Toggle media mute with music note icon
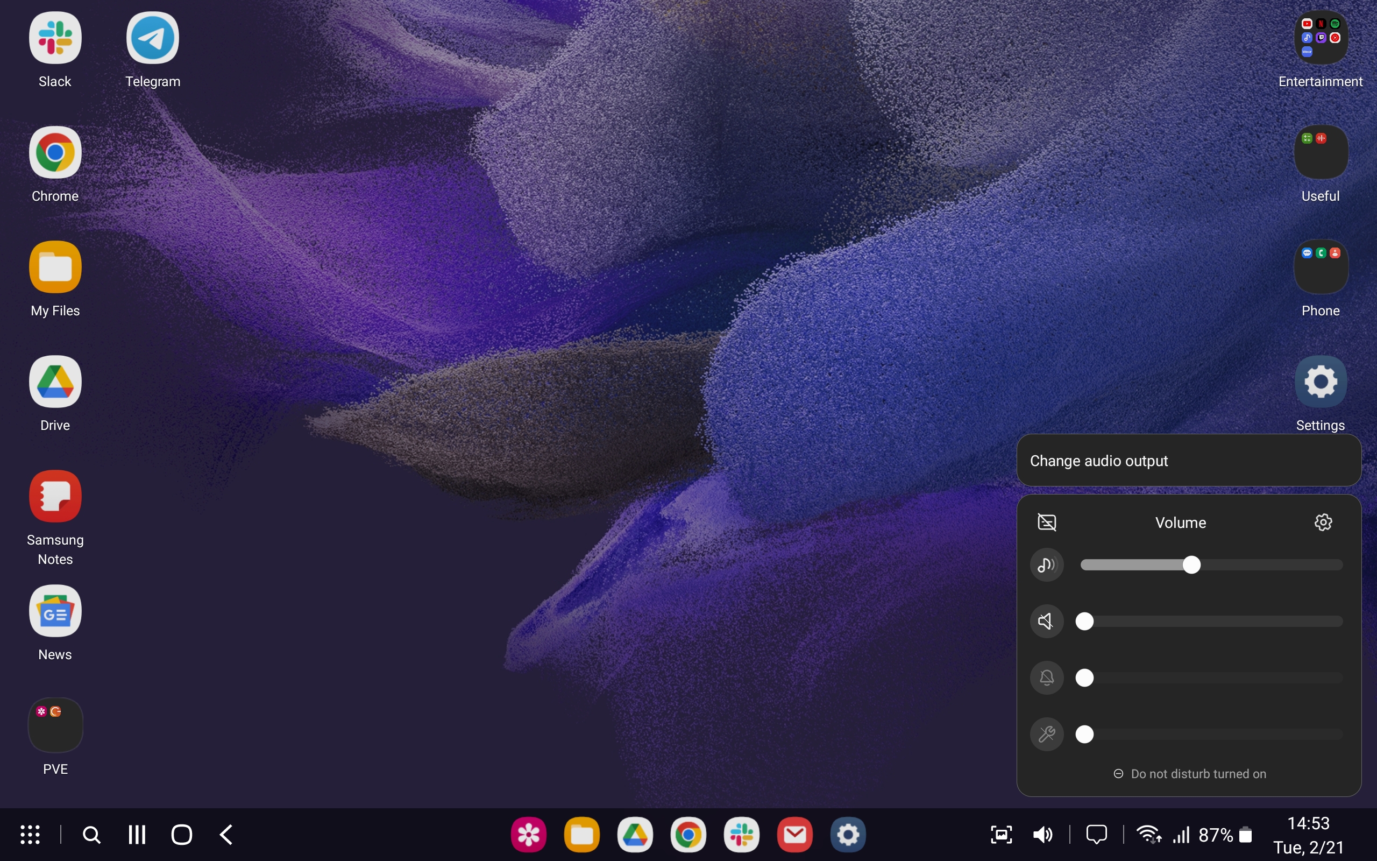The image size is (1377, 861). pos(1046,565)
